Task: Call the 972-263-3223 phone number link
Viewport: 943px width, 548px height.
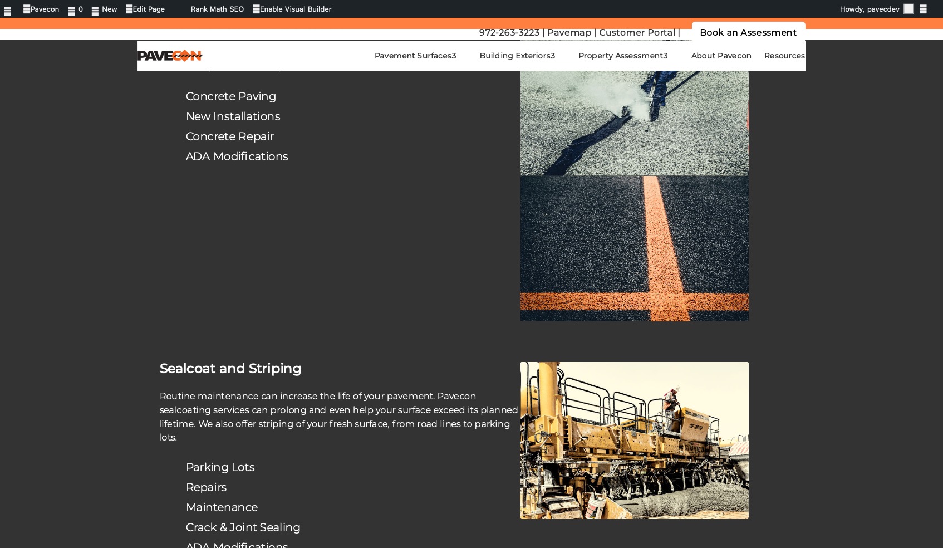Action: coord(509,32)
